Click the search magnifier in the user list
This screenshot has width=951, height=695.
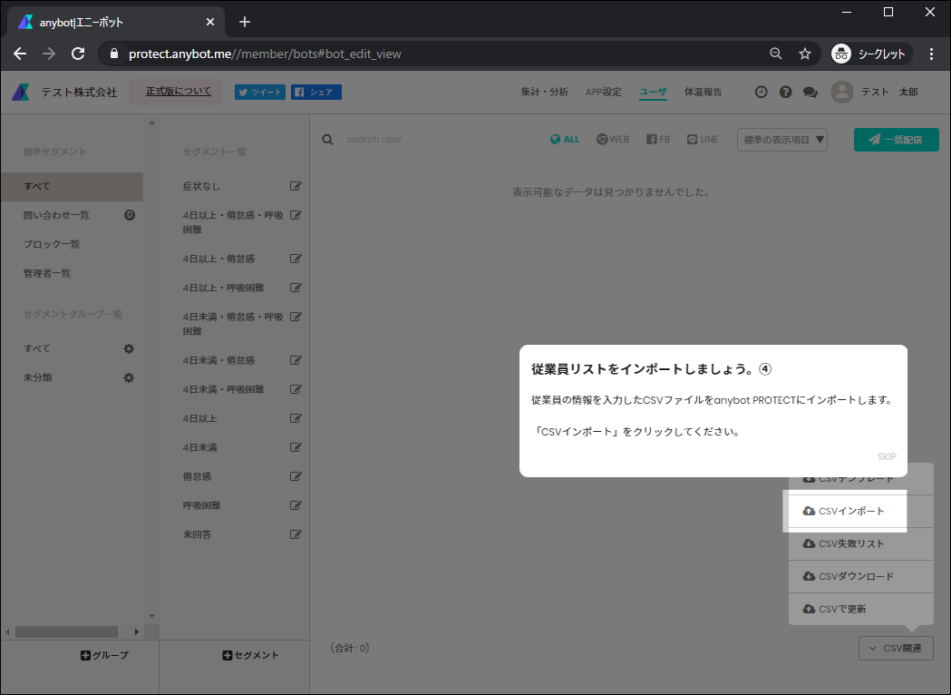pyautogui.click(x=327, y=139)
